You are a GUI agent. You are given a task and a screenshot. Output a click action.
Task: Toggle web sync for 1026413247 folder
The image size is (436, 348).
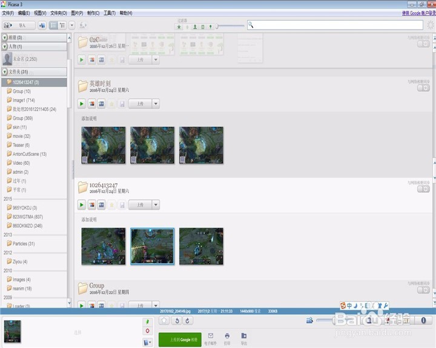click(x=423, y=189)
